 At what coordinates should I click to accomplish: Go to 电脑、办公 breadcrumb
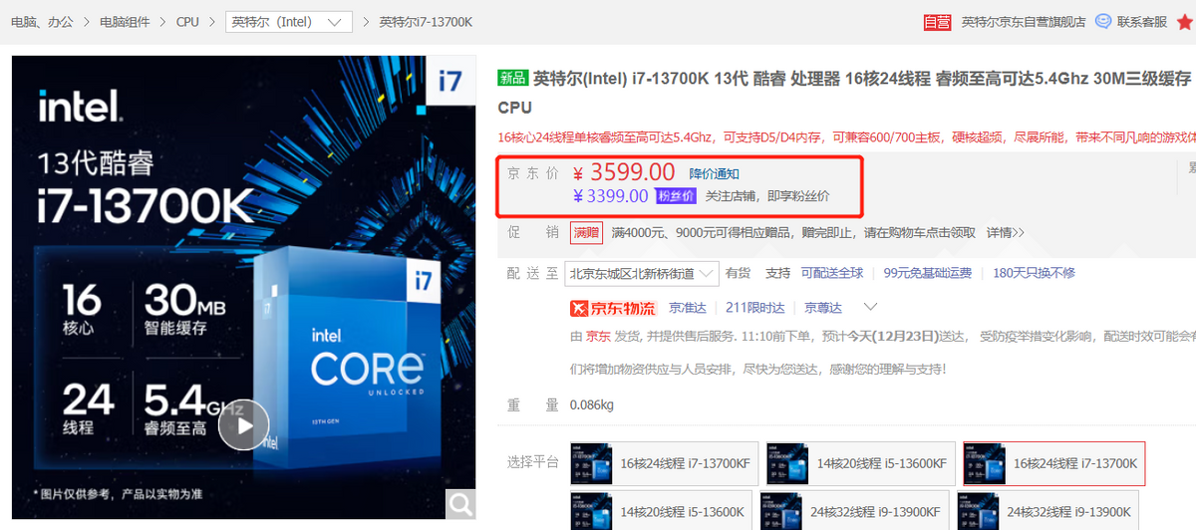(x=42, y=22)
